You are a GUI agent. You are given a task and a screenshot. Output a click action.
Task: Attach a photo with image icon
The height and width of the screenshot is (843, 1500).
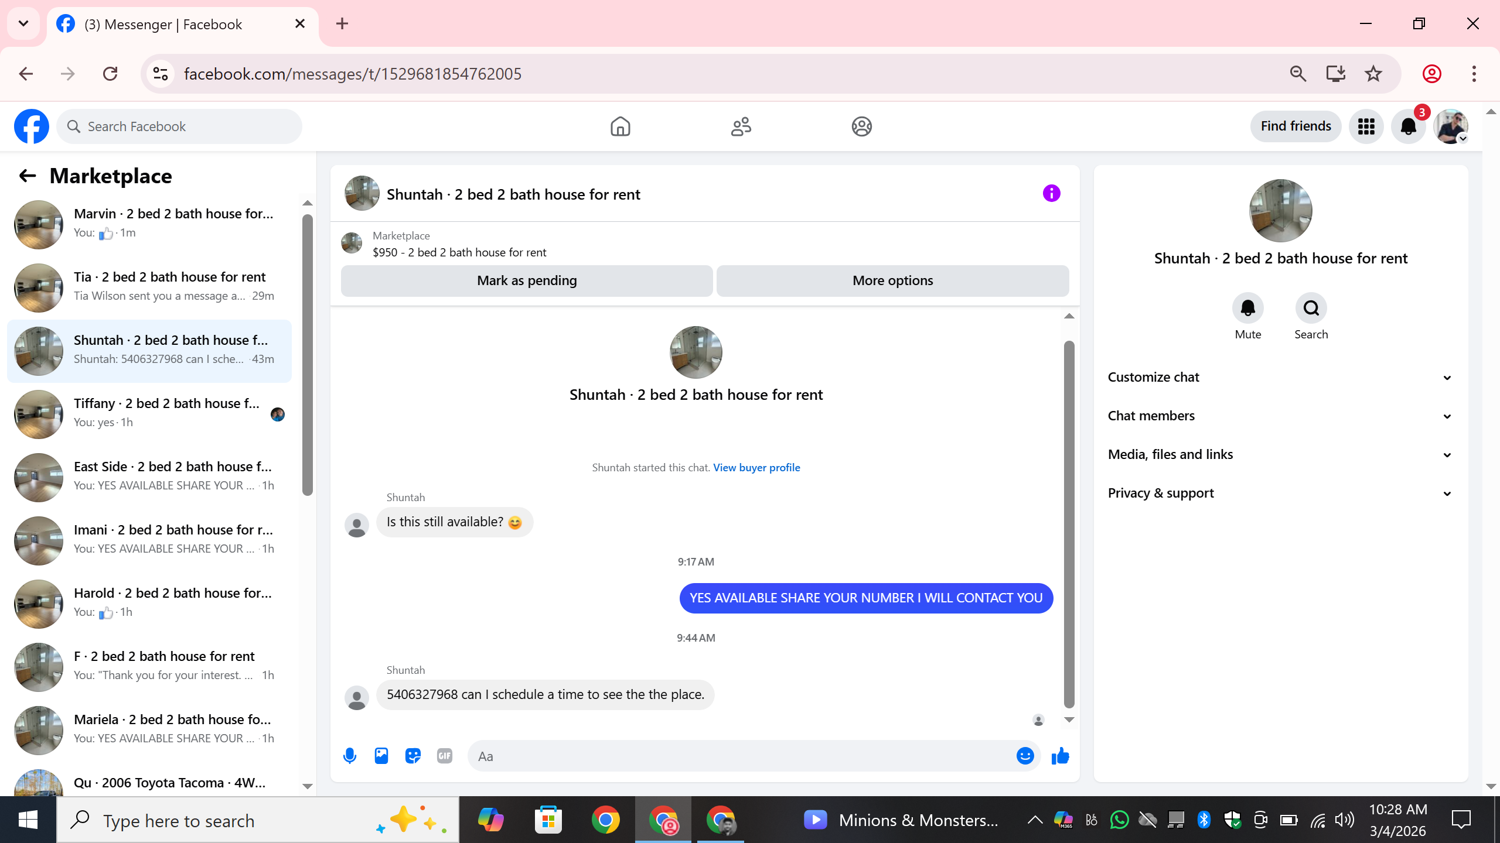(x=381, y=756)
